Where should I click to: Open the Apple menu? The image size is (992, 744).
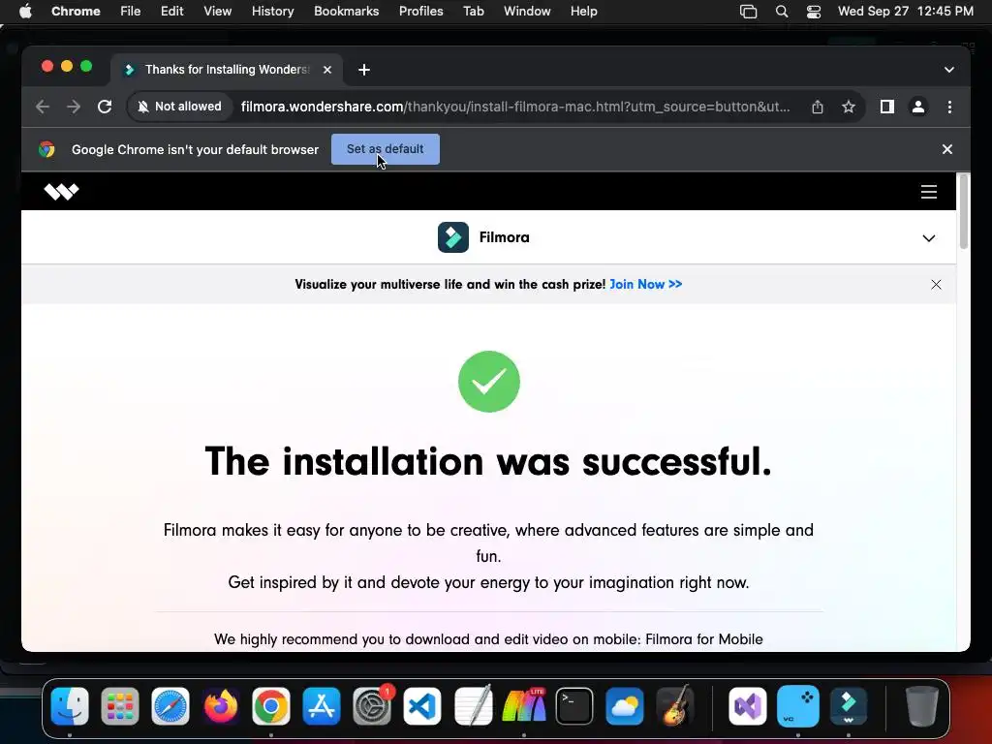(x=25, y=12)
